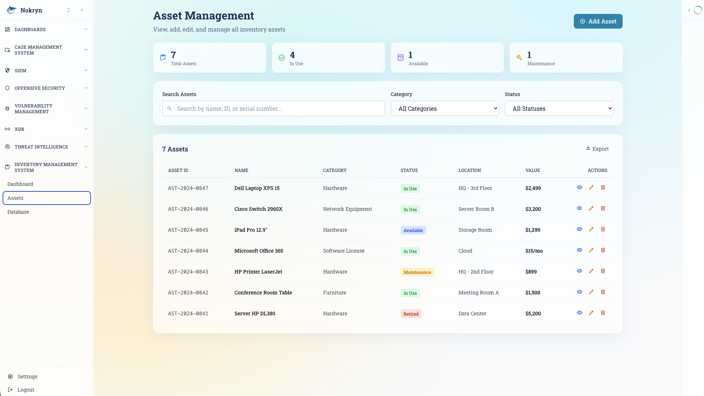Select the SIEM globe icon in sidebar

click(x=7, y=70)
